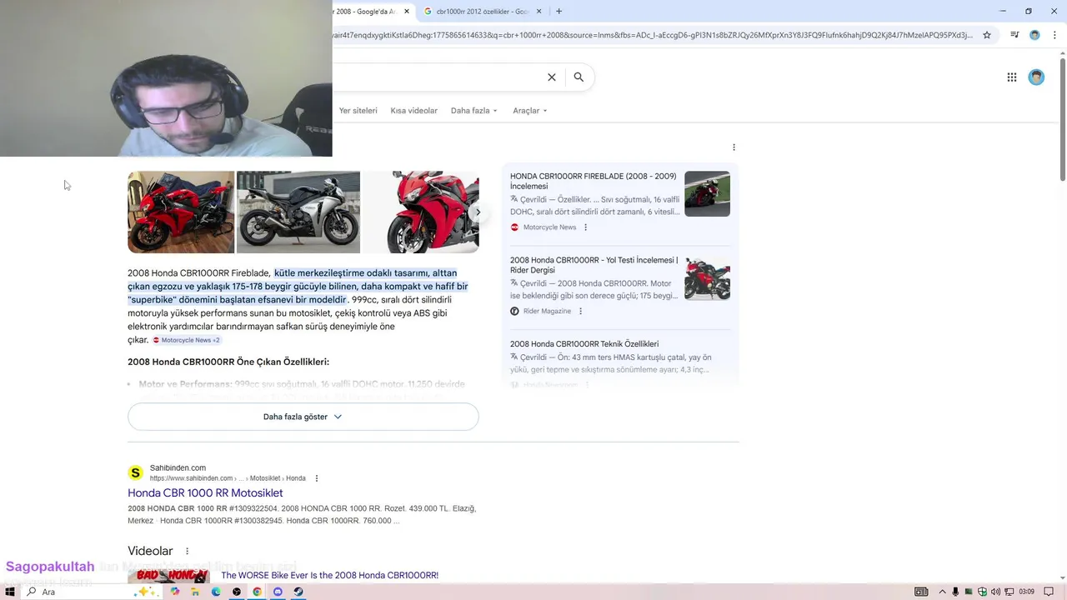This screenshot has width=1067, height=600.
Task: Click the browser address bar URL
Action: point(652,35)
